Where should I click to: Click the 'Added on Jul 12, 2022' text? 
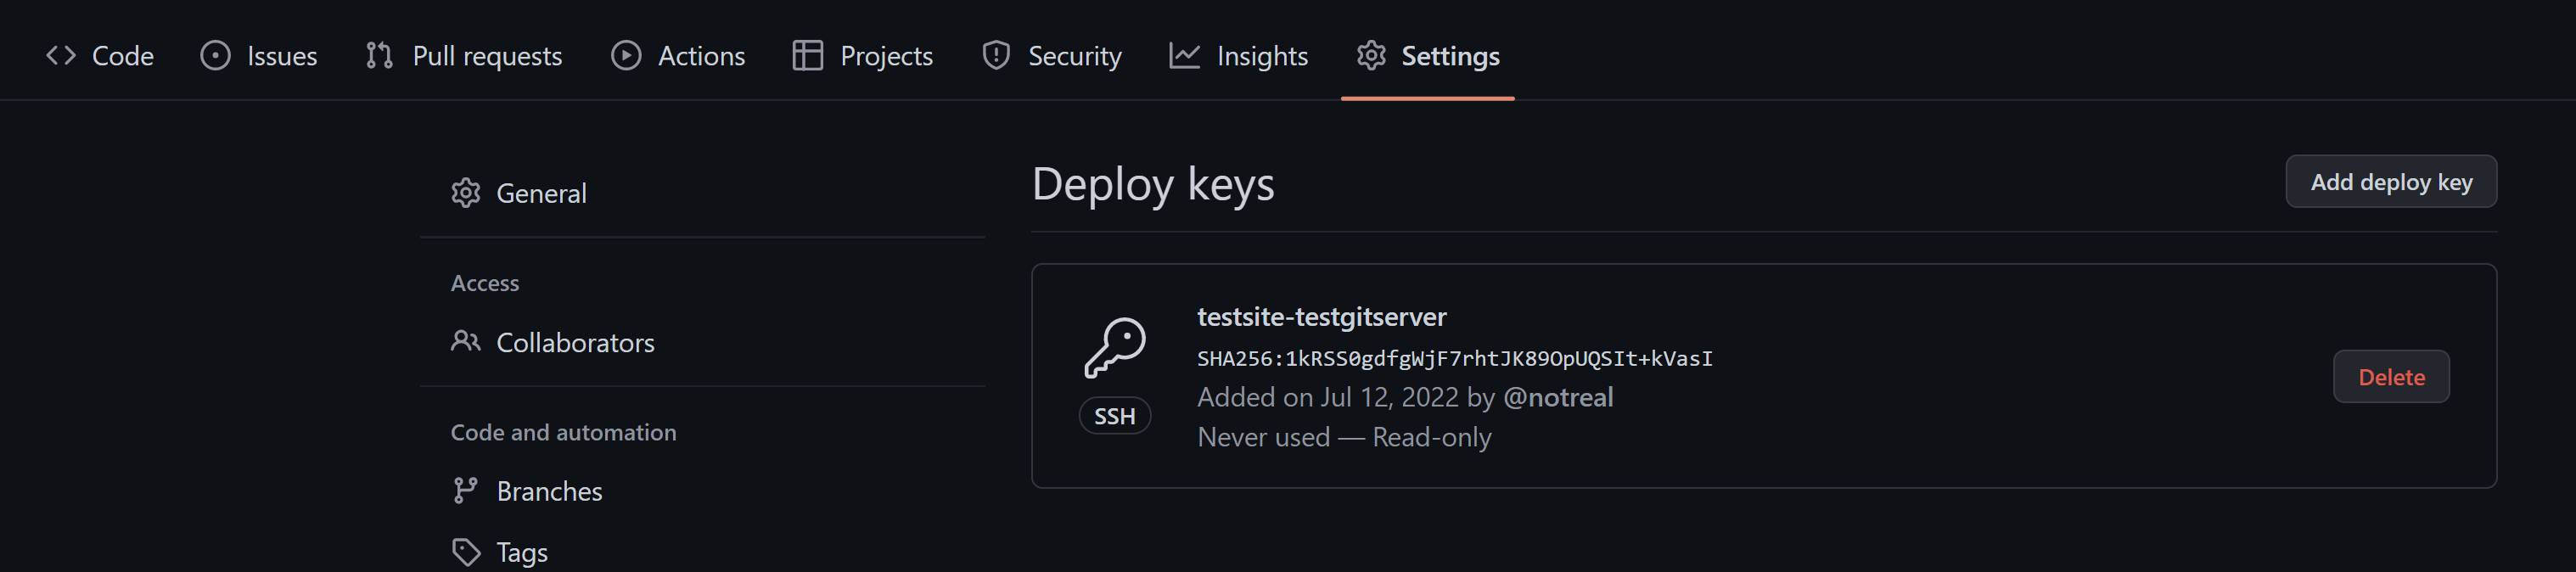click(x=1328, y=398)
